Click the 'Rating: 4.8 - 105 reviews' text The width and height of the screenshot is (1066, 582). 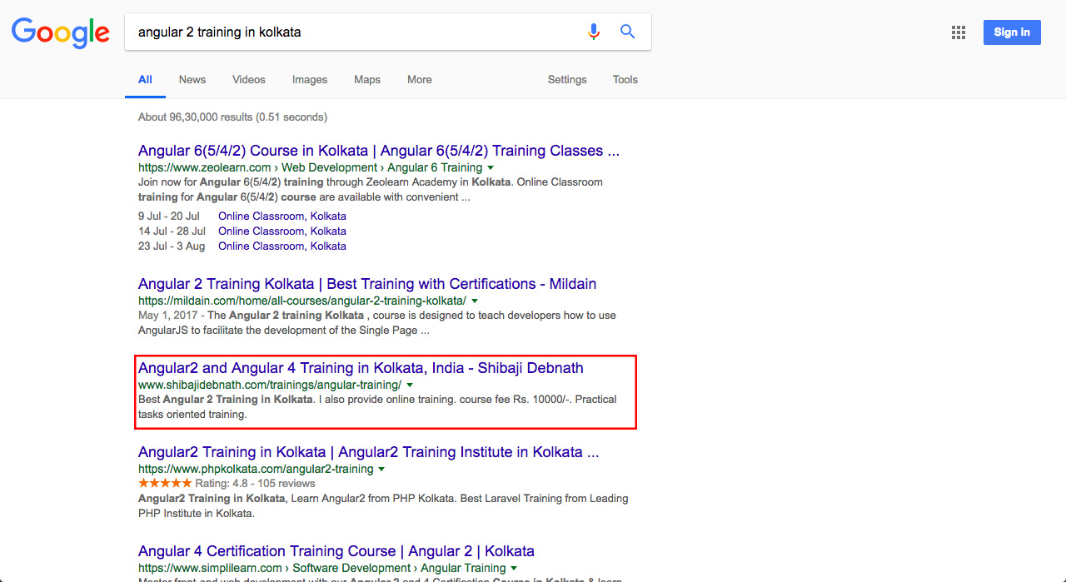pos(255,483)
